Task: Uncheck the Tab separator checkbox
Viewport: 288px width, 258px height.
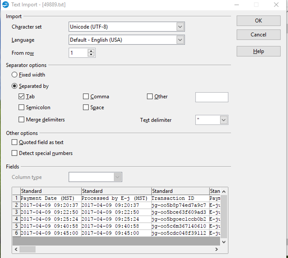Action: (x=22, y=97)
